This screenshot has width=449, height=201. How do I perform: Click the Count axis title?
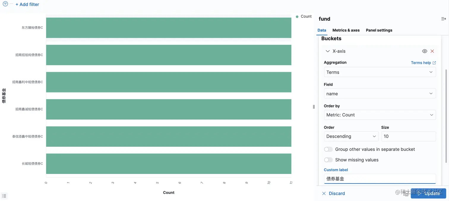(x=169, y=193)
